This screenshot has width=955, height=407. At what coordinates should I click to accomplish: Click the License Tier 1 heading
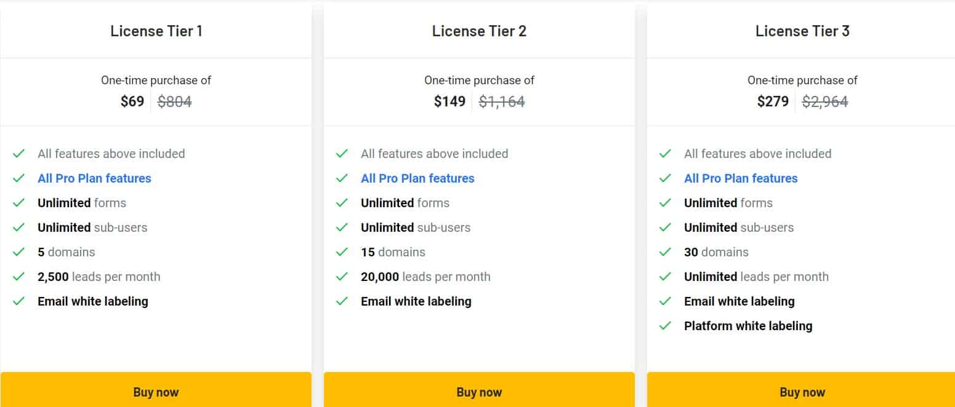pos(156,31)
